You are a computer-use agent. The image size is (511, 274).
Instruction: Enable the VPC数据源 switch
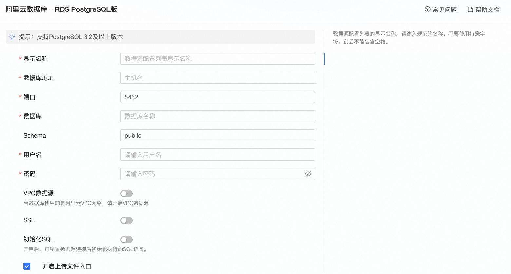click(126, 194)
